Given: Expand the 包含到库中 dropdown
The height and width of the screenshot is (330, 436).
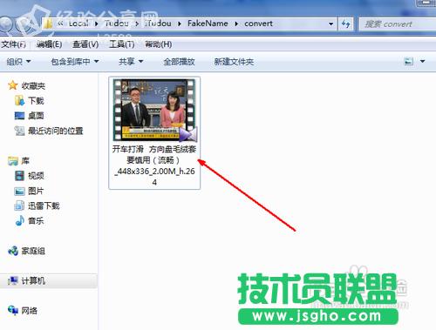Looking at the screenshot, I should (x=75, y=62).
